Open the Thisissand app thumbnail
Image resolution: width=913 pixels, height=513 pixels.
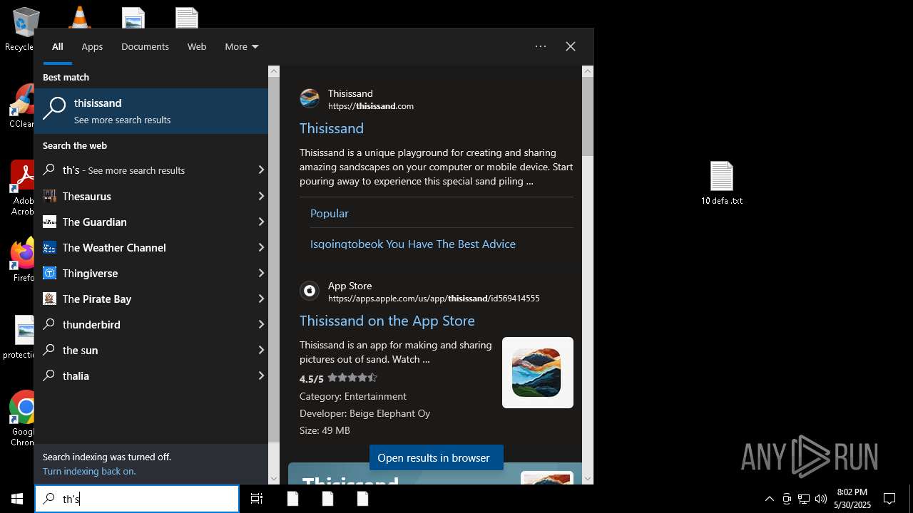click(x=537, y=373)
